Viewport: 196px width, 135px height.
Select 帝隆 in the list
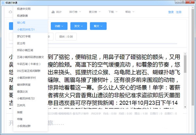30,119
